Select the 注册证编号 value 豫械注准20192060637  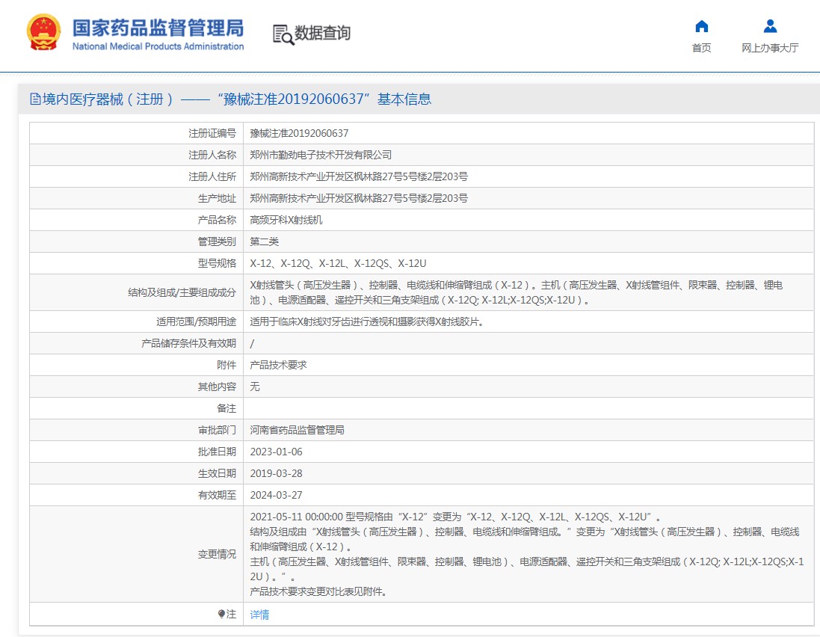[x=299, y=133]
